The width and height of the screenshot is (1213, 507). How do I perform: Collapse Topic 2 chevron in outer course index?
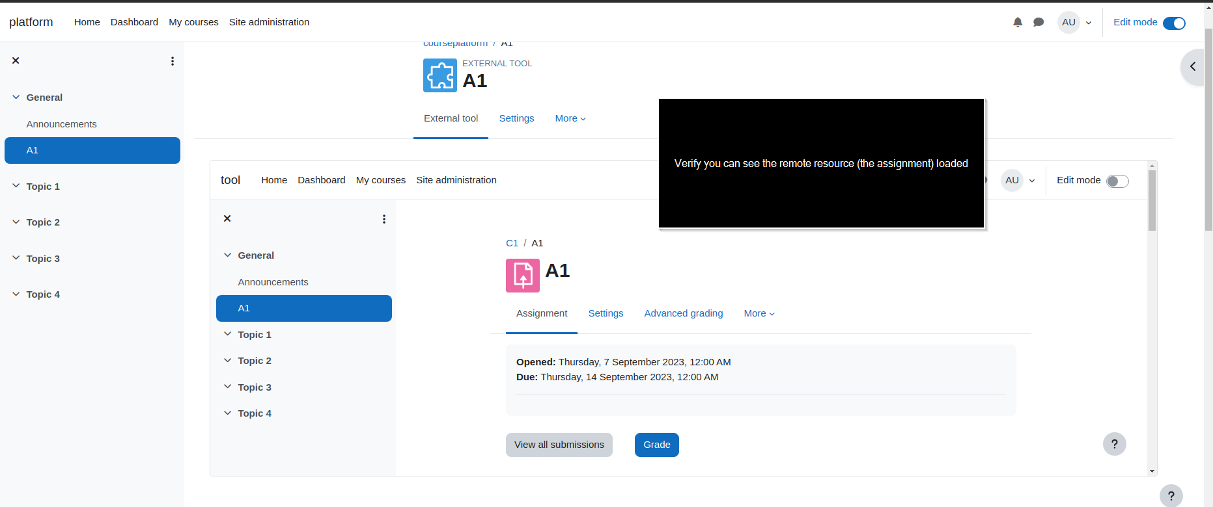point(16,222)
